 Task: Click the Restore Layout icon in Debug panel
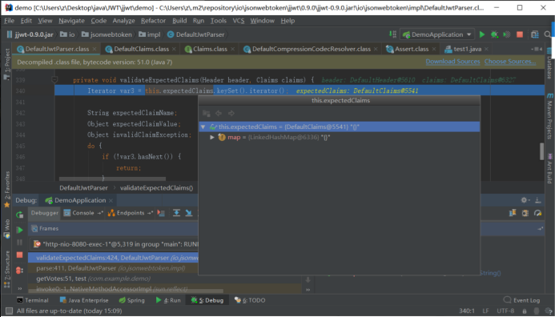[513, 213]
